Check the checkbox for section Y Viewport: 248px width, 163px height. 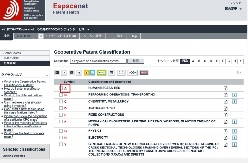coord(61,144)
